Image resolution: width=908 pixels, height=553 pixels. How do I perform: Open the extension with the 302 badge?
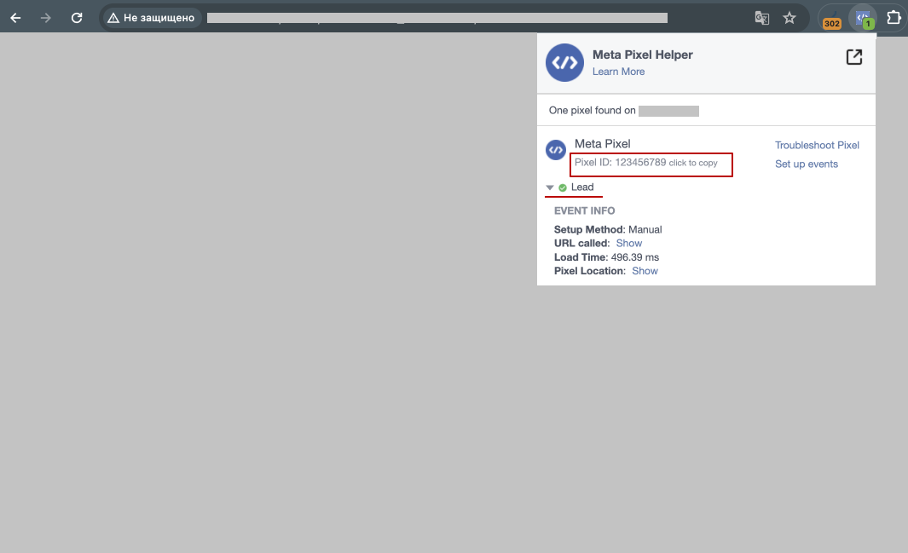832,19
